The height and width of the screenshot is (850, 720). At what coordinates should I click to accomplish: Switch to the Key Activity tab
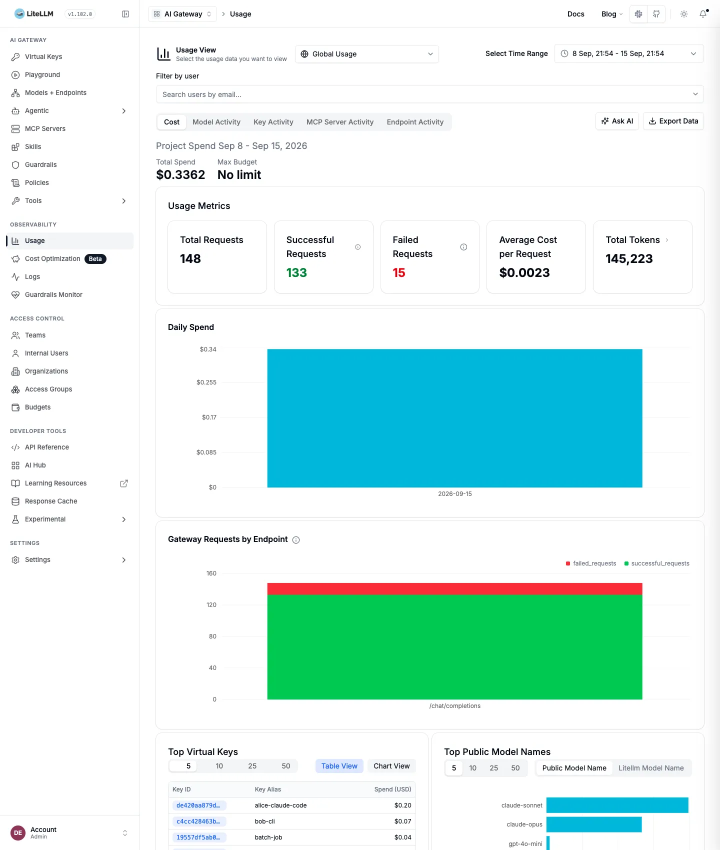(273, 122)
